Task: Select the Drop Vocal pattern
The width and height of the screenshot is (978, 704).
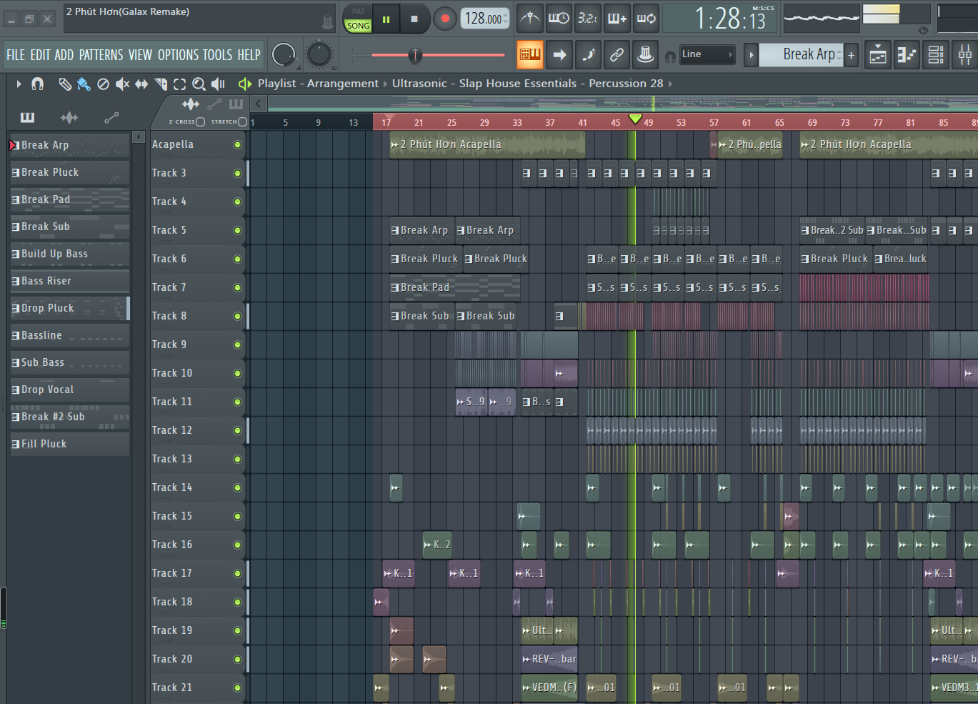Action: tap(47, 390)
